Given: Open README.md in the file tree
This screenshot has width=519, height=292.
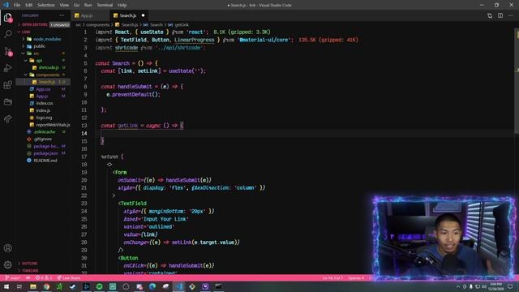Looking at the screenshot, I should click(x=45, y=161).
